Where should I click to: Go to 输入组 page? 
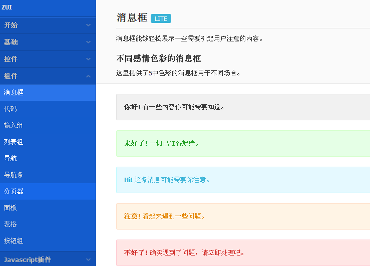tap(14, 125)
